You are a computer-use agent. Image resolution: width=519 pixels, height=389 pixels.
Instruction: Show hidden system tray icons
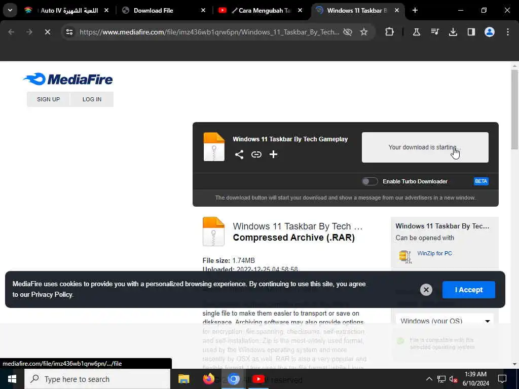pos(429,379)
